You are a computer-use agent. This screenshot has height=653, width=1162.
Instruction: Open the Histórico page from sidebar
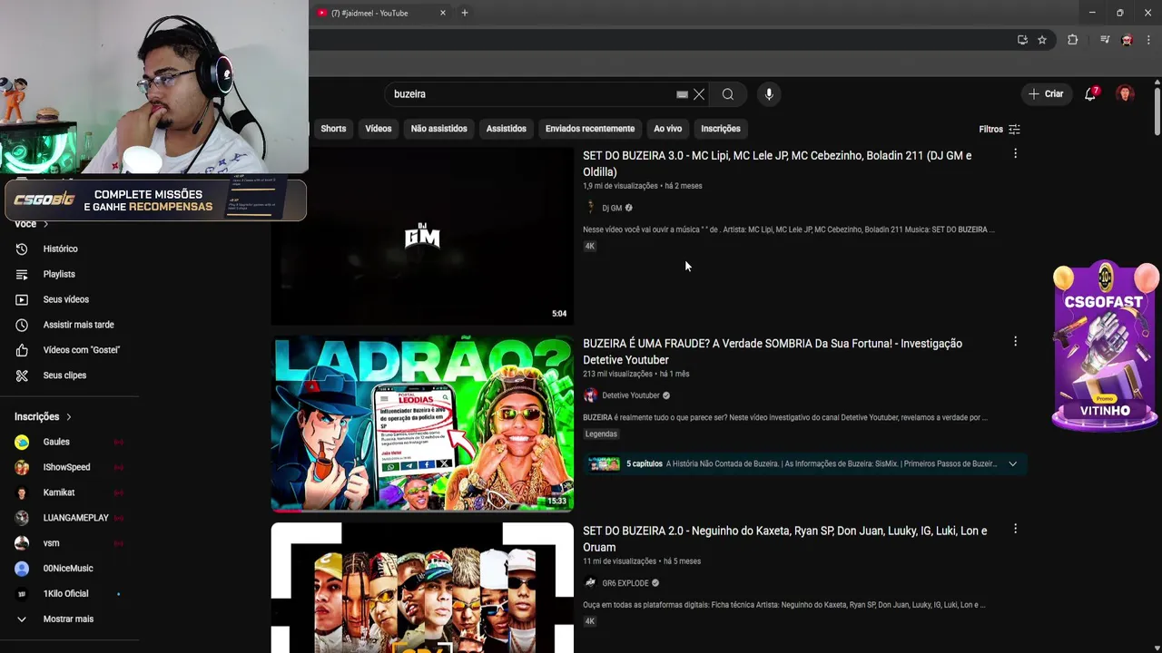(60, 249)
